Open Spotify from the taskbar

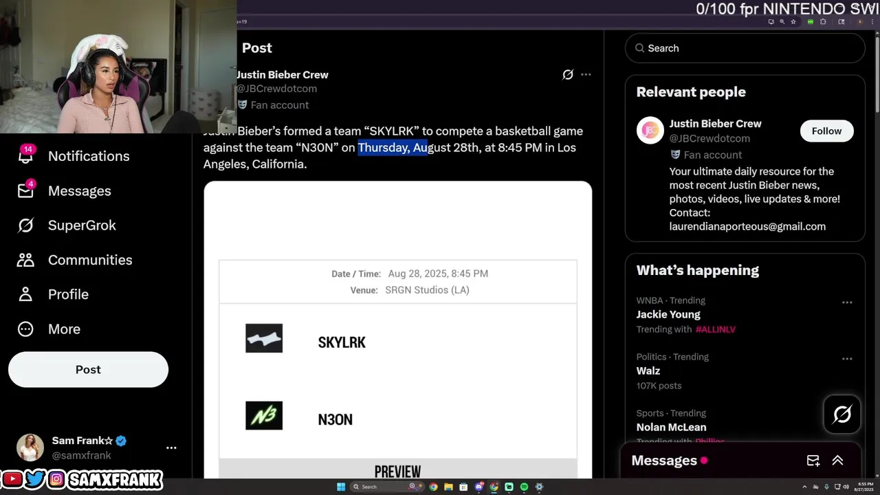pos(524,487)
